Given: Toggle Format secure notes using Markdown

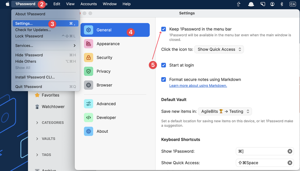Looking at the screenshot, I should [164, 80].
